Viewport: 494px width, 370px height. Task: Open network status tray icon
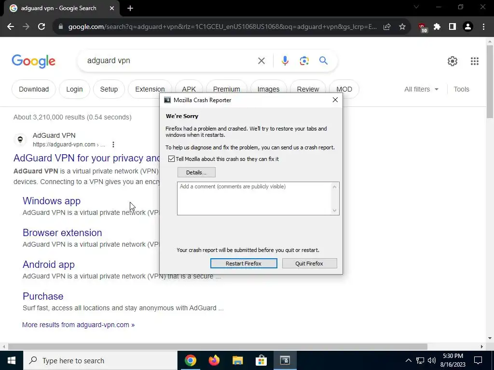tap(420, 360)
